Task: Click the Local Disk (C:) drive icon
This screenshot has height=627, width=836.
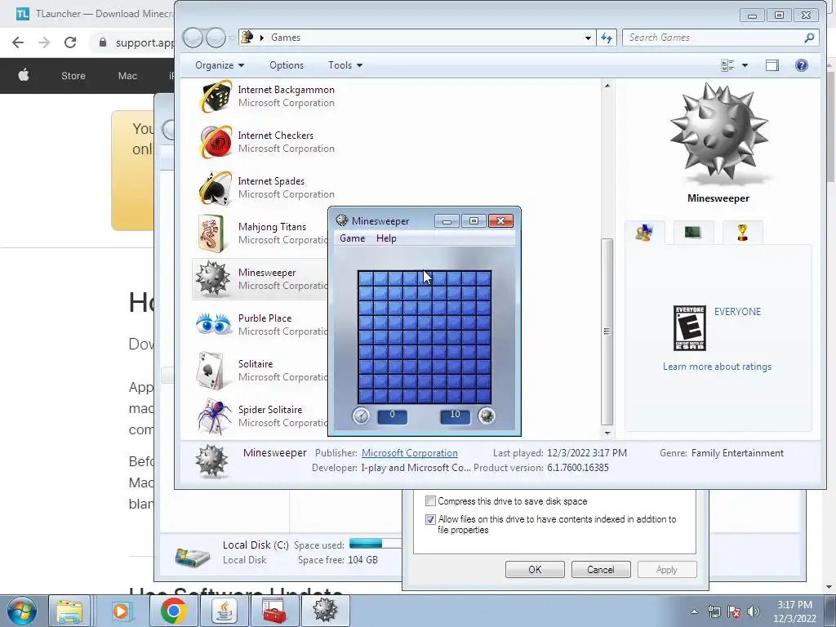Action: click(192, 556)
